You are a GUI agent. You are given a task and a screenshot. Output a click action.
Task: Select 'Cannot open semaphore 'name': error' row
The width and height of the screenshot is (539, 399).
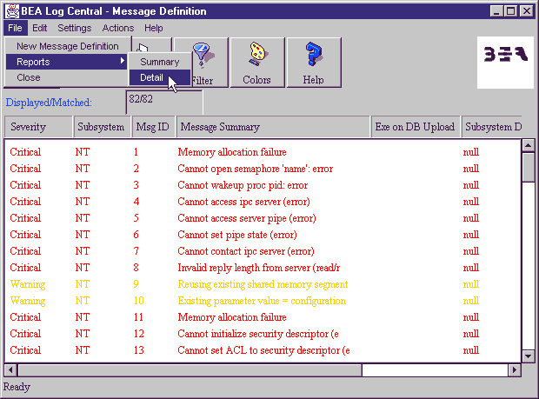tap(263, 169)
